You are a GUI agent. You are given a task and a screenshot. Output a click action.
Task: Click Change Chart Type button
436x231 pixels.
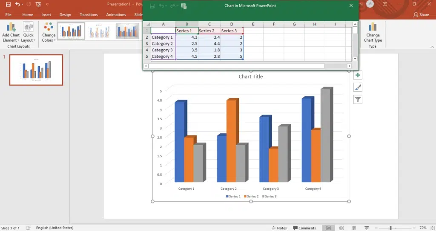coord(373,33)
